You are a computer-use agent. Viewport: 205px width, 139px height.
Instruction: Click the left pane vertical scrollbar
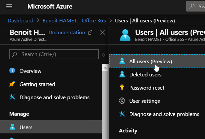click(x=105, y=99)
